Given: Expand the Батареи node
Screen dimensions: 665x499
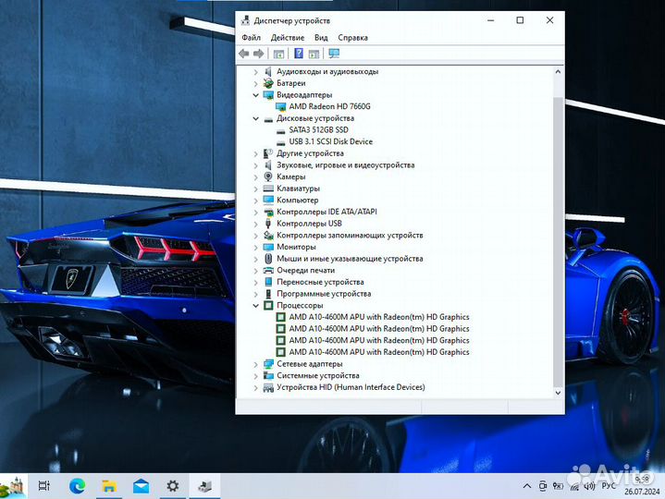Looking at the screenshot, I should click(256, 83).
